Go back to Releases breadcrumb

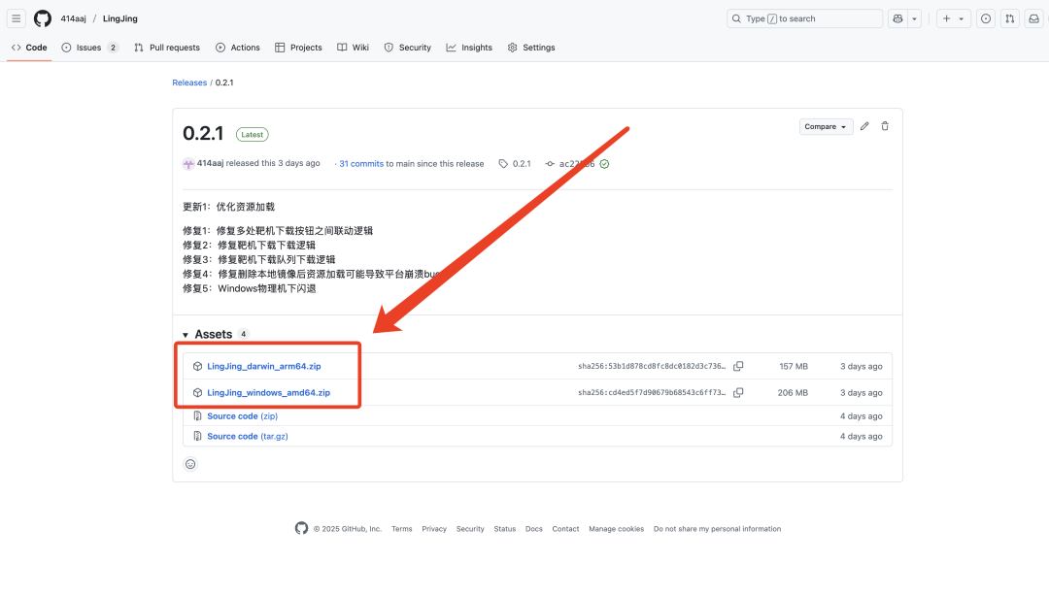point(189,83)
